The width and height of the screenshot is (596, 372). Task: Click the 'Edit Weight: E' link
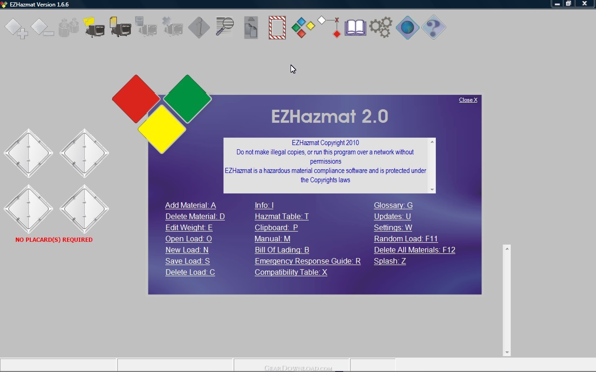(189, 227)
